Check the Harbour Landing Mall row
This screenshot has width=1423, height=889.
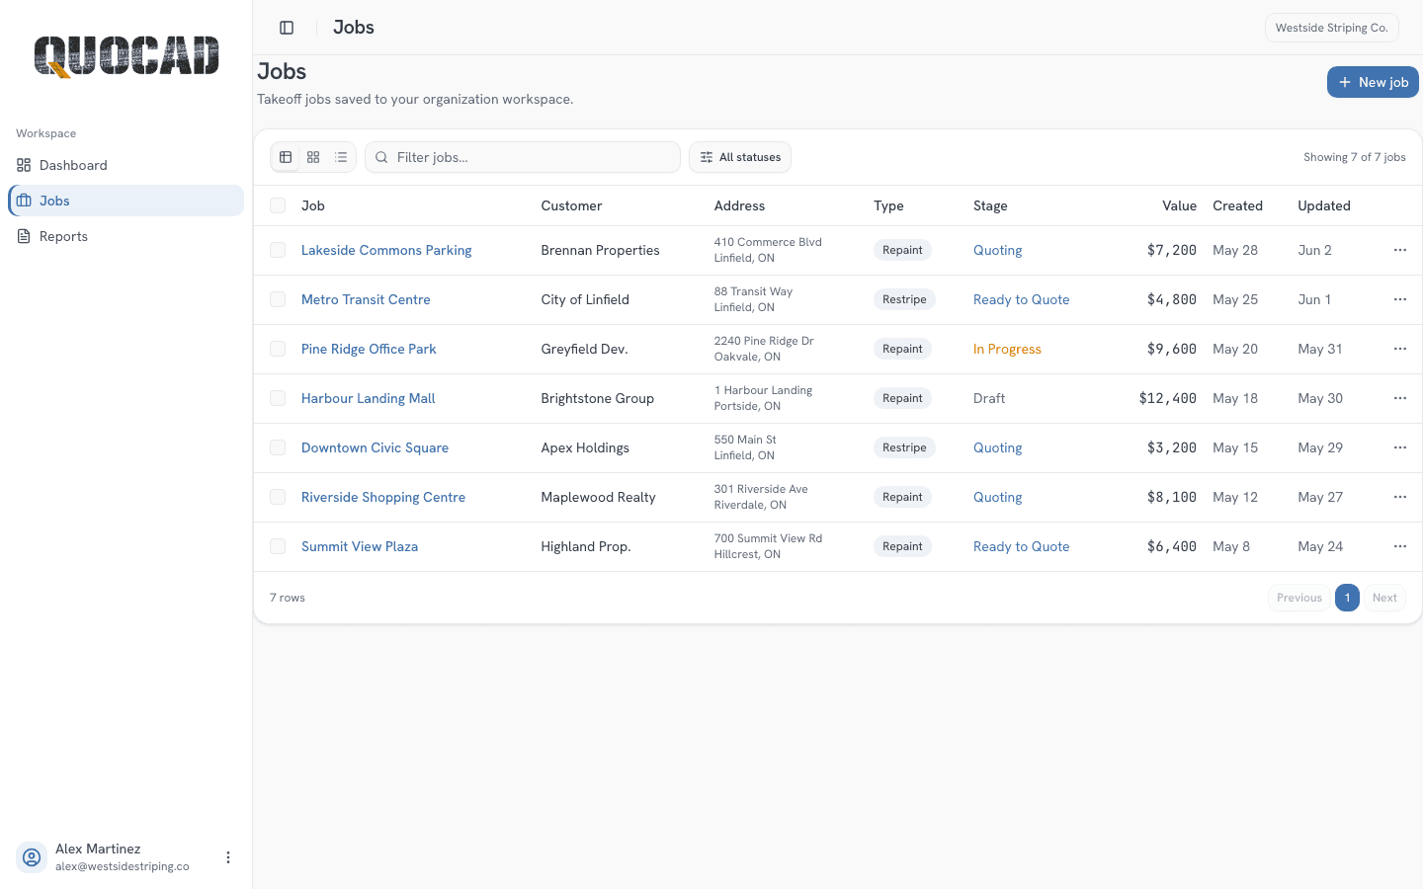[x=278, y=398]
